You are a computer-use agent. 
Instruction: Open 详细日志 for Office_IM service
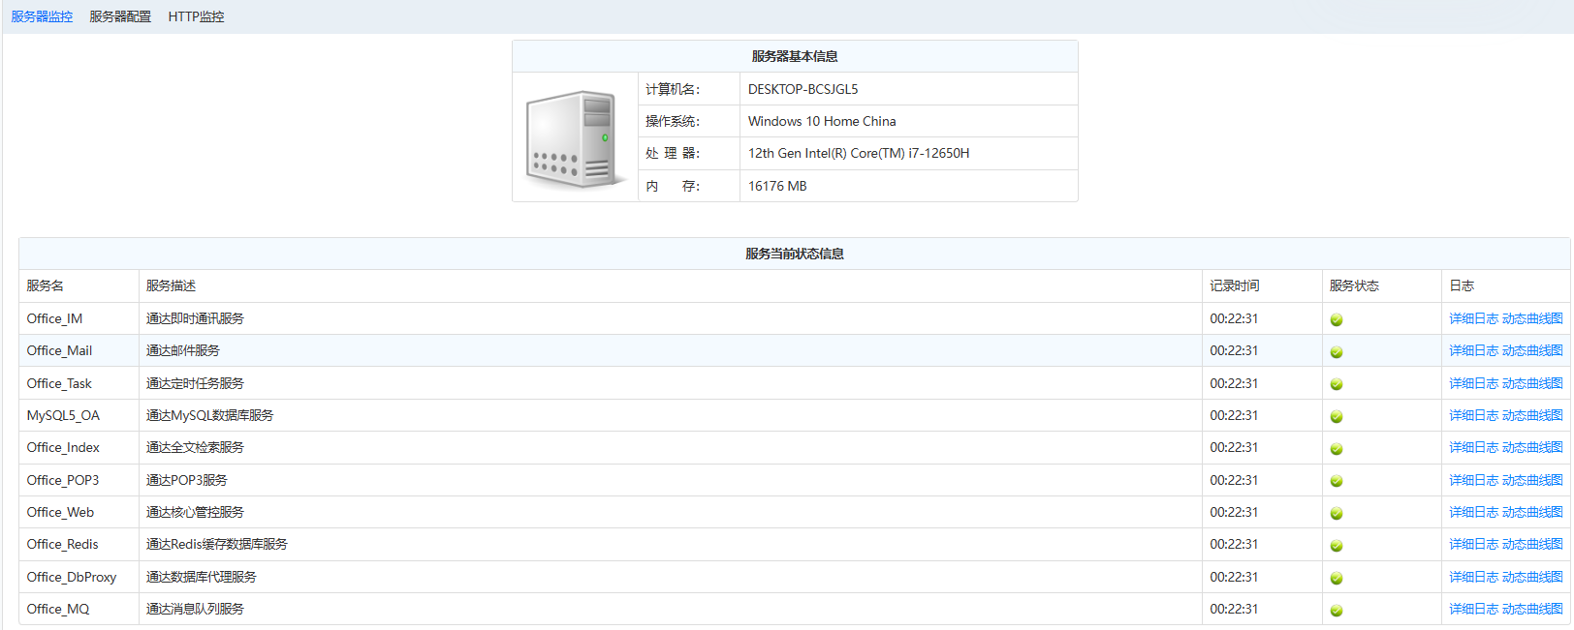tap(1473, 318)
